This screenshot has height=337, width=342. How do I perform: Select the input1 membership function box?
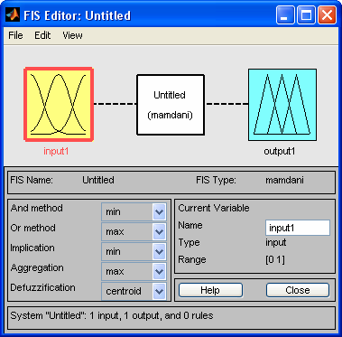click(x=59, y=104)
